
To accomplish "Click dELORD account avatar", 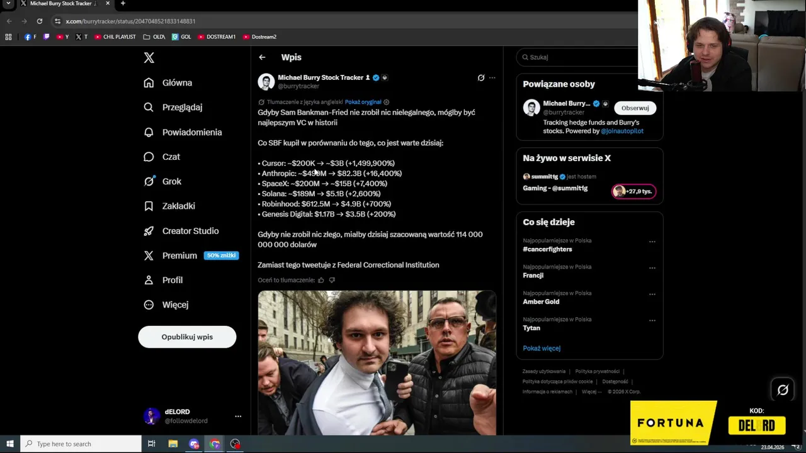I will tap(151, 416).
